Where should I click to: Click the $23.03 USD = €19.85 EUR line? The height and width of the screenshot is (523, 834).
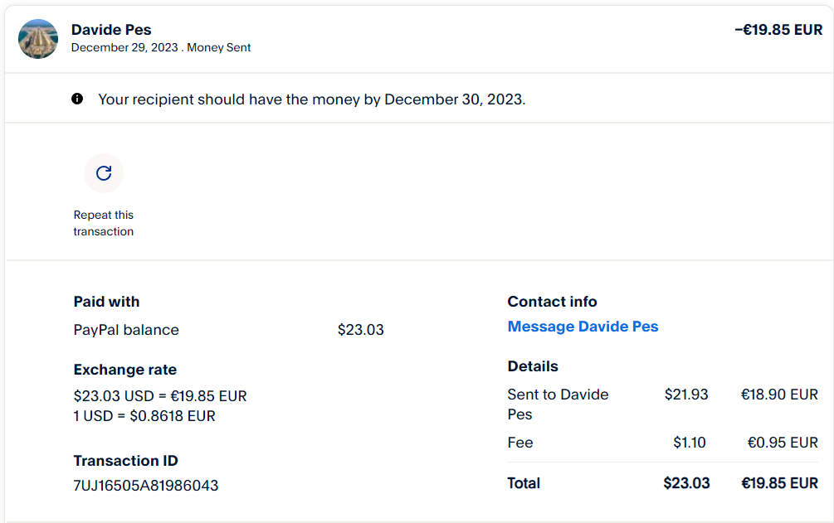click(160, 396)
